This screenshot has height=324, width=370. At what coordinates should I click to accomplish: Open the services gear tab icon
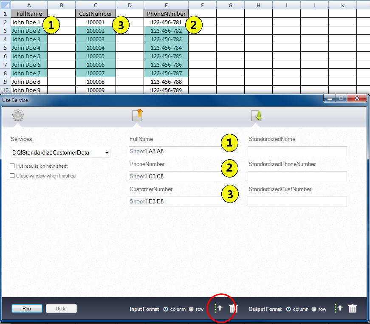tap(18, 116)
